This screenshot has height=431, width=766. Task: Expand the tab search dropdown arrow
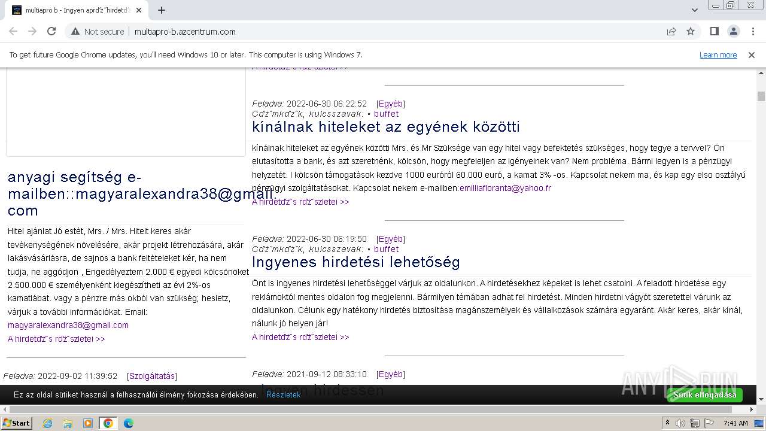click(695, 10)
